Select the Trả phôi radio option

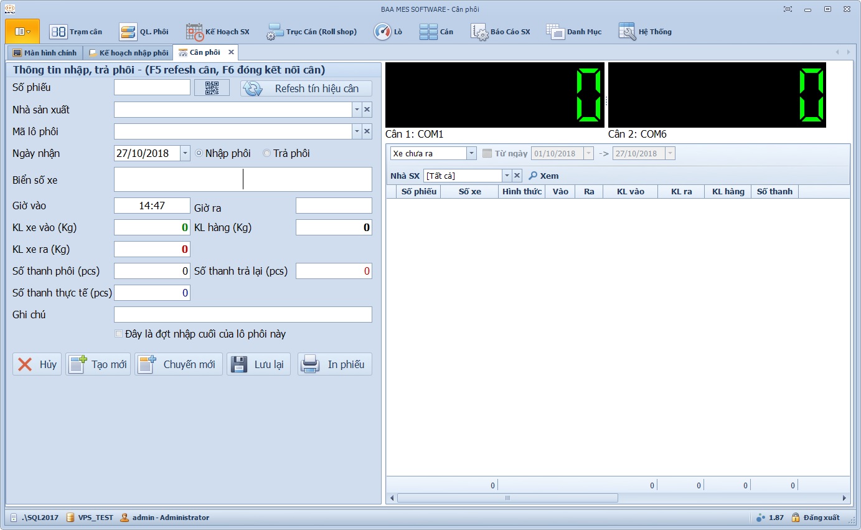266,153
